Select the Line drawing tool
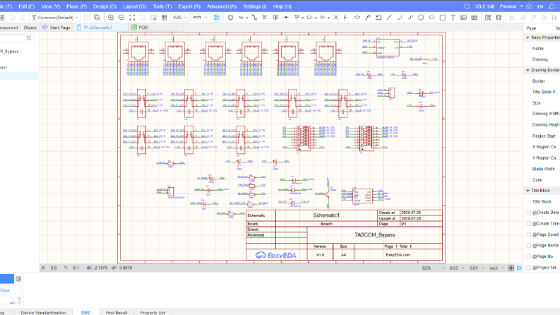The image size is (560, 315). pyautogui.click(x=389, y=18)
